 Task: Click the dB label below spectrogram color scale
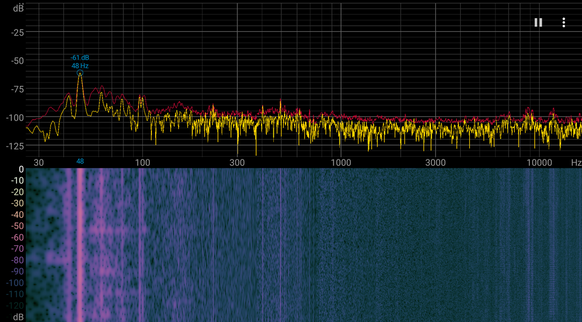point(19,317)
